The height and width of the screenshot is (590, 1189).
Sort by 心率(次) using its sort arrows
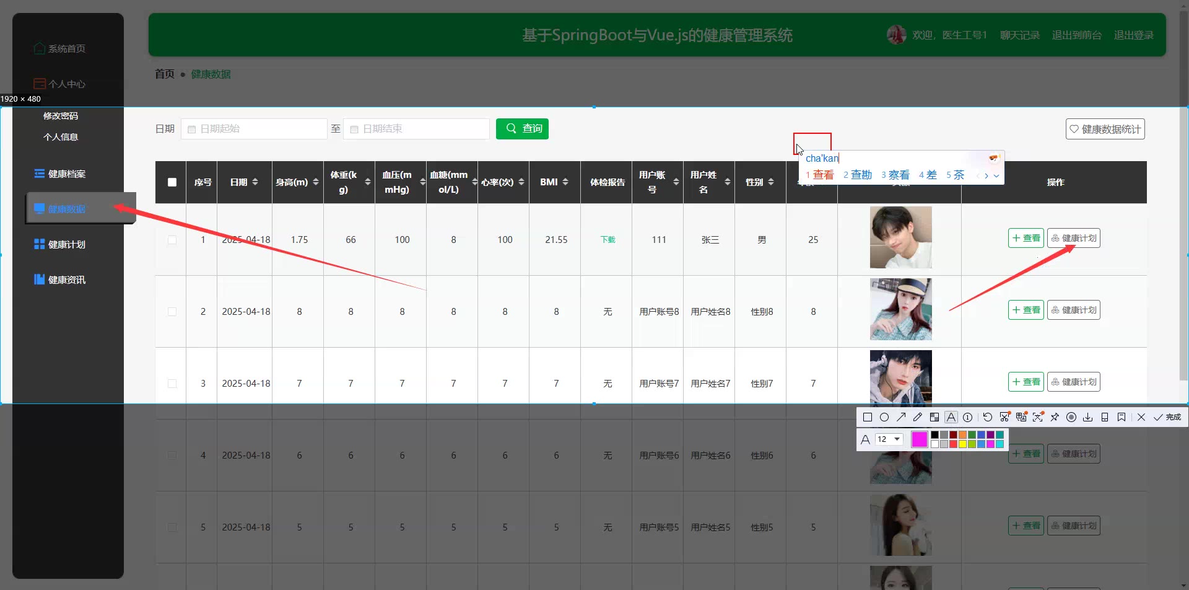[521, 182]
